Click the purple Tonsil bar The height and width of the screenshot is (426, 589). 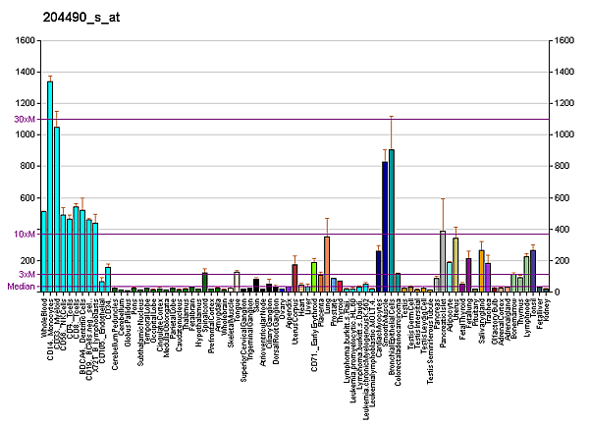click(x=533, y=271)
